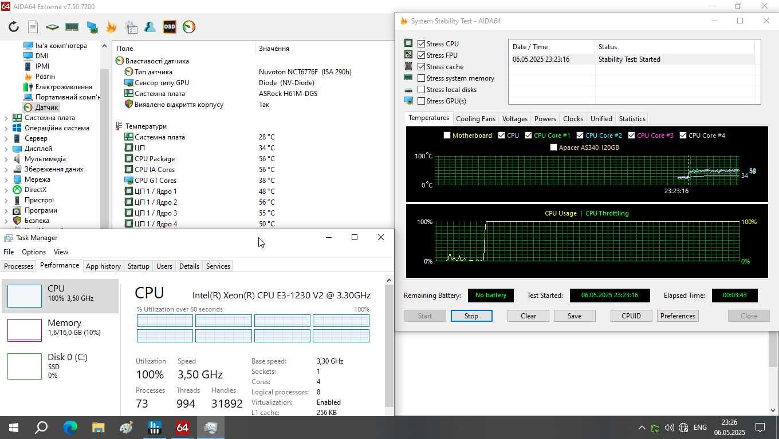The width and height of the screenshot is (779, 439).
Task: Select the IPMI tree item
Action: tap(42, 66)
